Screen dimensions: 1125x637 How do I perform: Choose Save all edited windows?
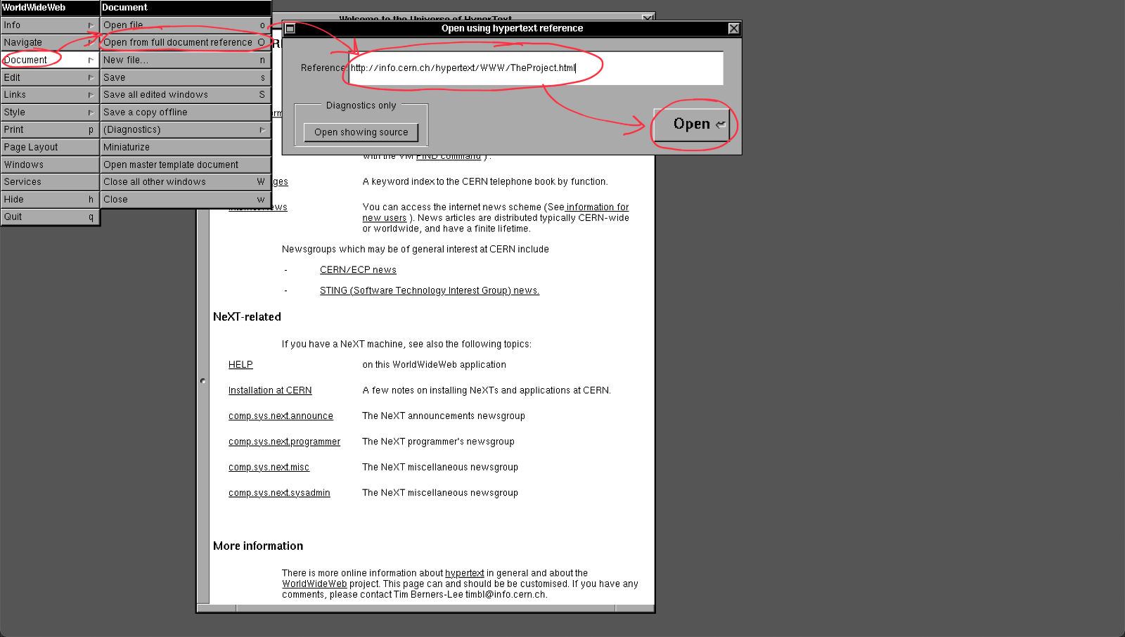pyautogui.click(x=185, y=95)
